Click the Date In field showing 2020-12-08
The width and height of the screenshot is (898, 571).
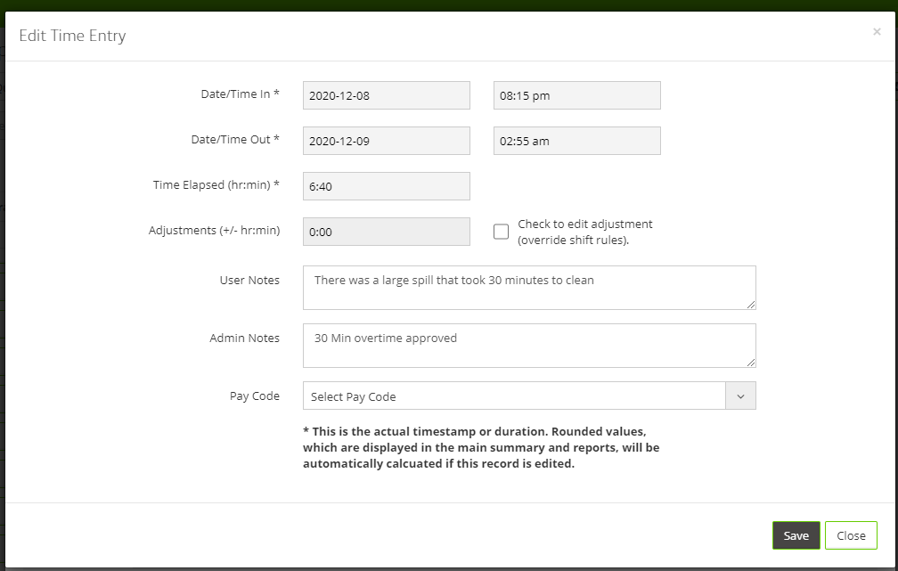386,95
